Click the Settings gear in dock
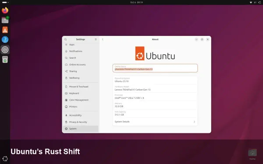This screenshot has width=263, height=164. point(5,50)
